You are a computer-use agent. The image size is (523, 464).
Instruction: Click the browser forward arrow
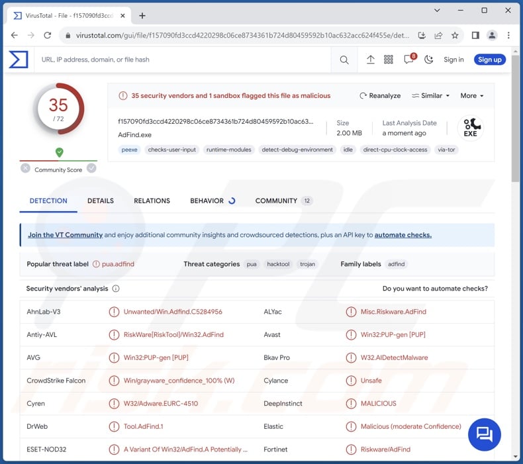[30, 35]
